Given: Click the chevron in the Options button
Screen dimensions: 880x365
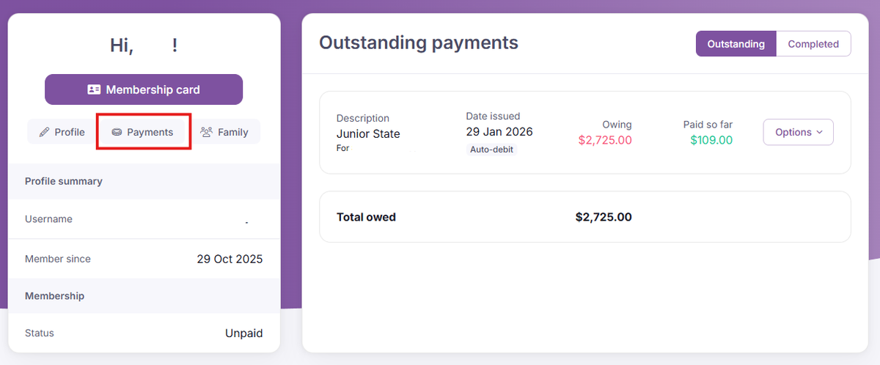Looking at the screenshot, I should point(819,133).
